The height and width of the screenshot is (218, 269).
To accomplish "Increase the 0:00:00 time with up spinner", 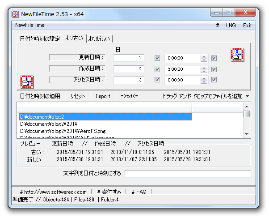I will click(204, 56).
